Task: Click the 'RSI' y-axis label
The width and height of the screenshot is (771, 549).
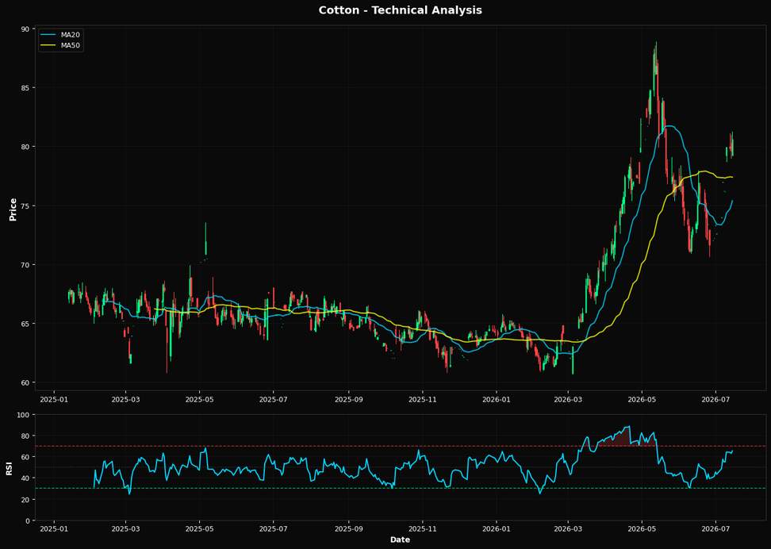Action: click(x=10, y=468)
